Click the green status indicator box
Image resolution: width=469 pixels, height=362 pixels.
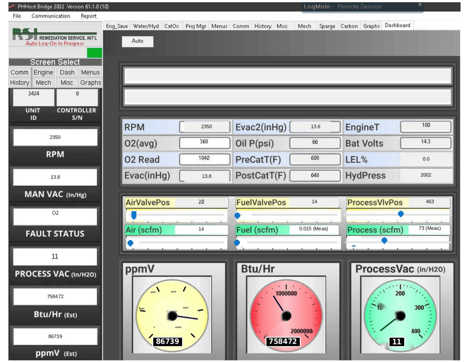pos(95,53)
